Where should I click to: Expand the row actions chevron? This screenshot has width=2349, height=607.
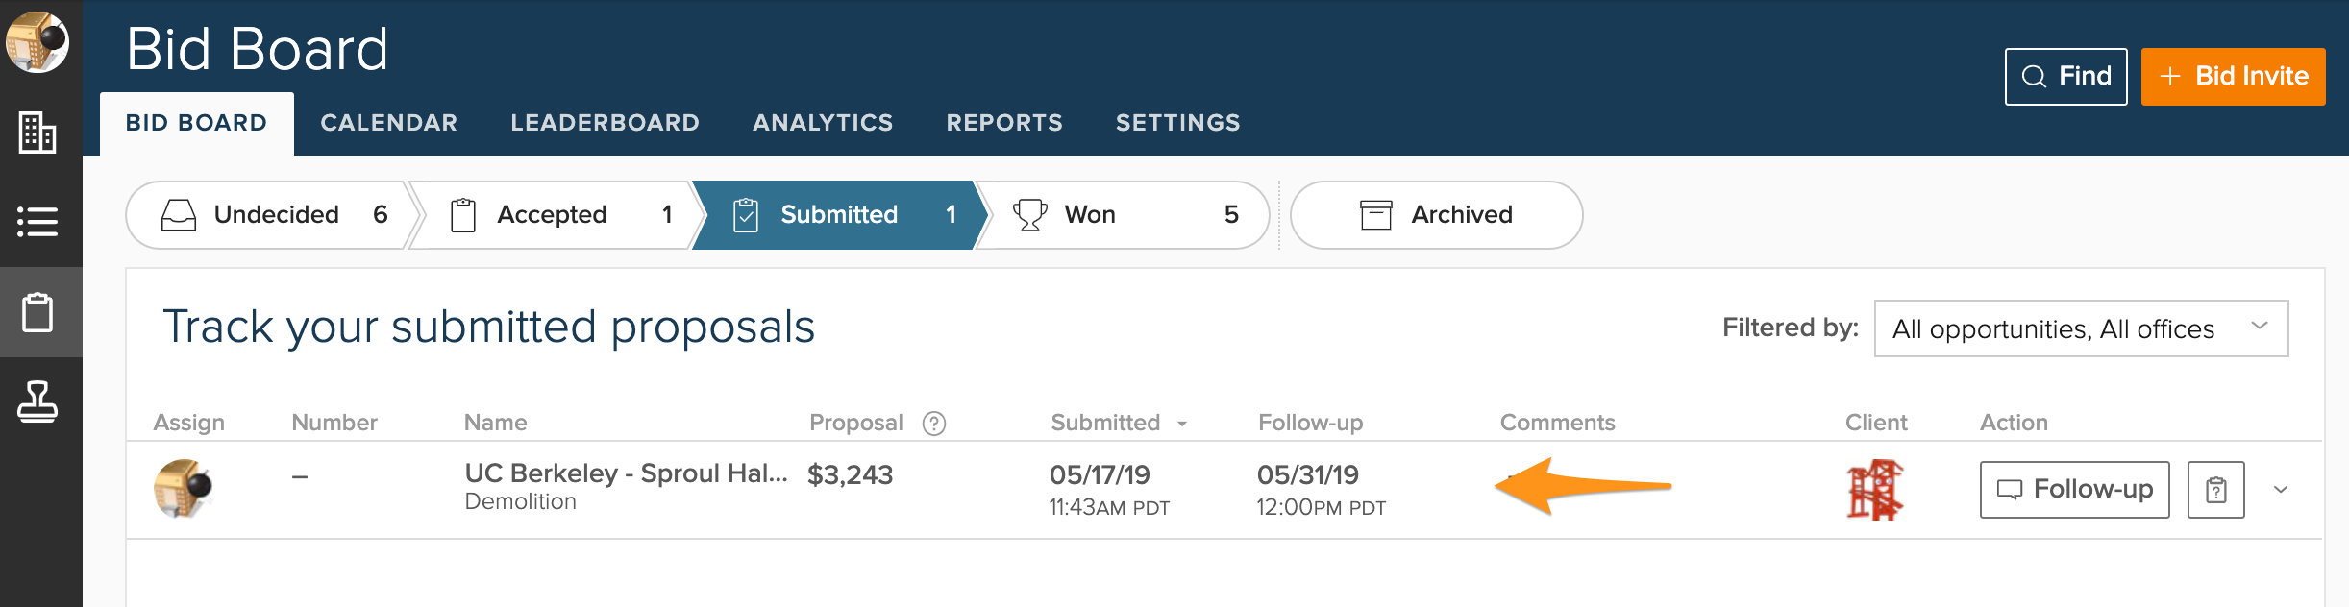(x=2281, y=490)
